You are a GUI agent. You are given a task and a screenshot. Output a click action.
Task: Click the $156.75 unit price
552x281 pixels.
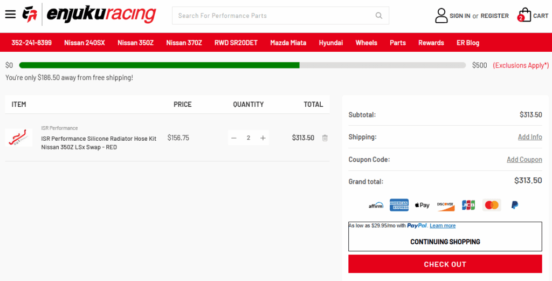(x=178, y=138)
